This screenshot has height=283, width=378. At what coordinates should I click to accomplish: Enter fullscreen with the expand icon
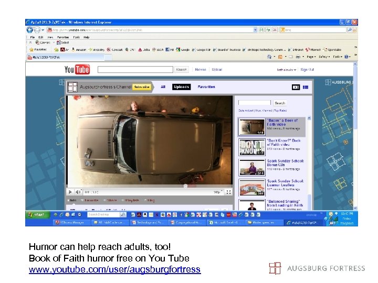coord(228,192)
